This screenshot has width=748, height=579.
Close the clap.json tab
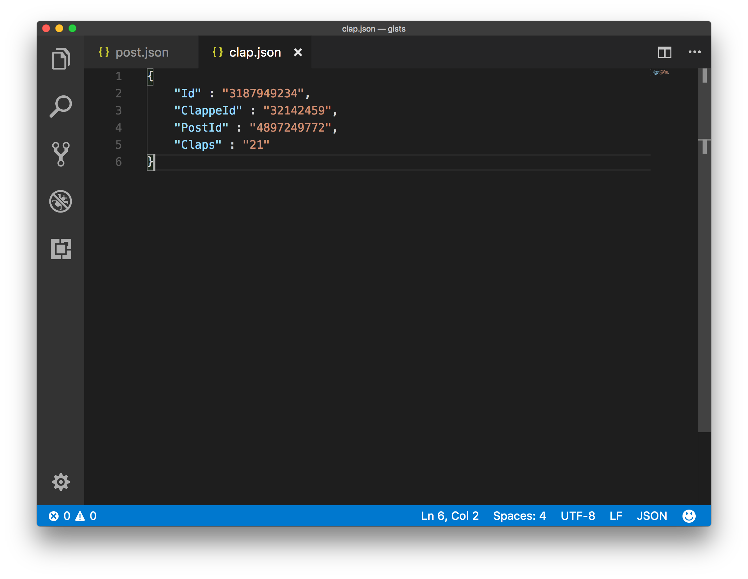pos(298,52)
